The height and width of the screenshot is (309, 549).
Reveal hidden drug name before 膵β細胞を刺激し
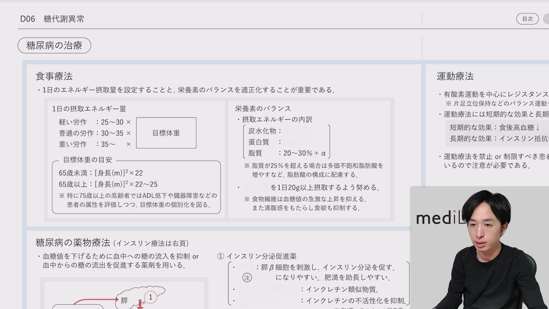coord(246,268)
